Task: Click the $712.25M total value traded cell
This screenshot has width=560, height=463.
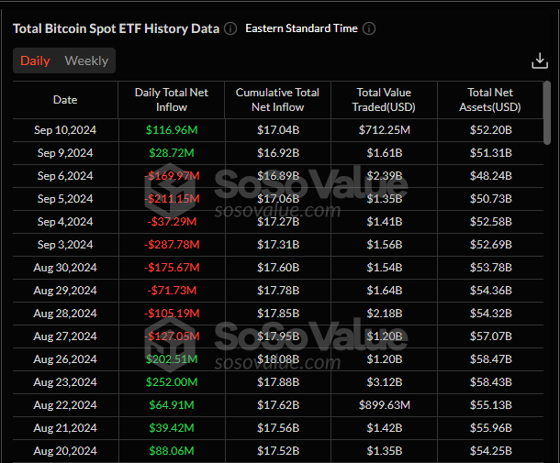Action: coord(384,130)
